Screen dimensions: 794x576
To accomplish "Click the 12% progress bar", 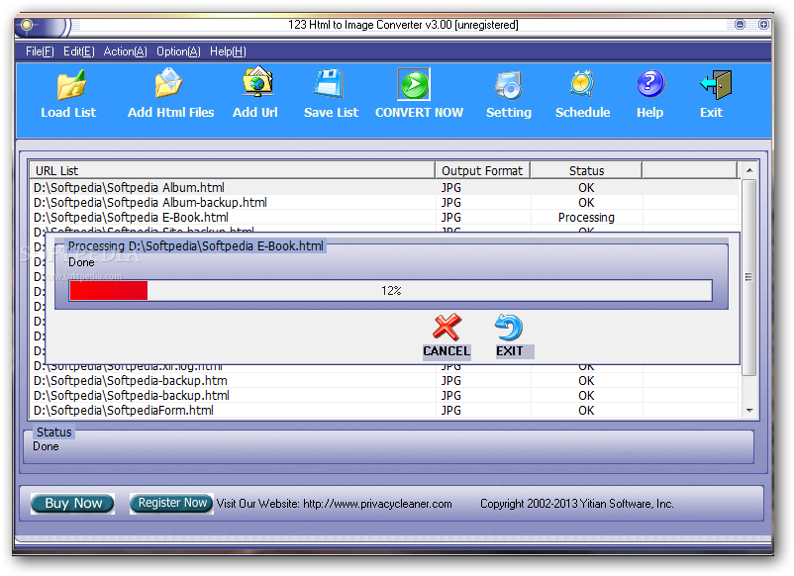I will click(x=391, y=291).
